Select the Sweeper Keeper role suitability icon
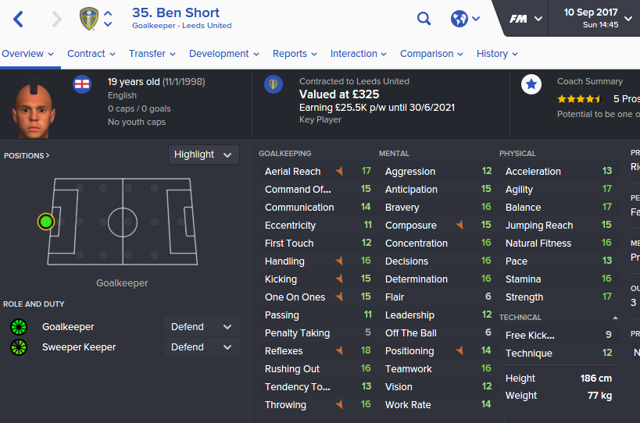The height and width of the screenshot is (423, 640). pos(19,347)
